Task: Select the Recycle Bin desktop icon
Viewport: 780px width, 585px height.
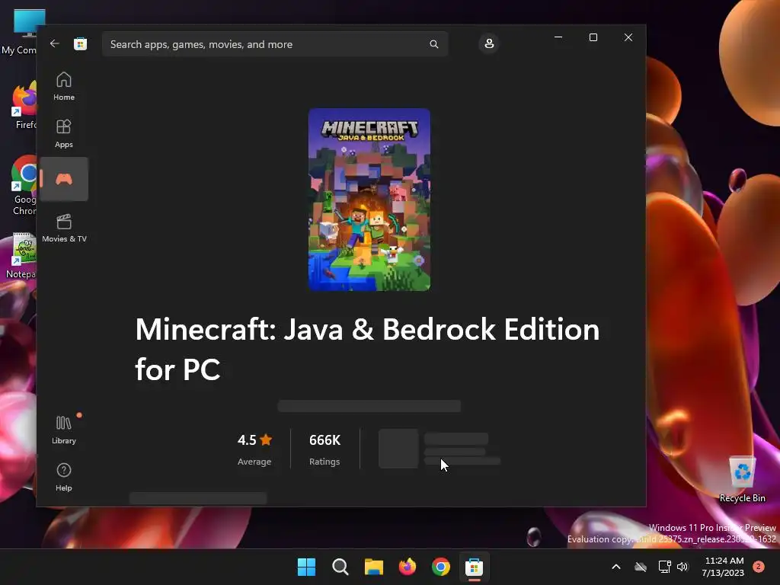Action: [x=742, y=479]
